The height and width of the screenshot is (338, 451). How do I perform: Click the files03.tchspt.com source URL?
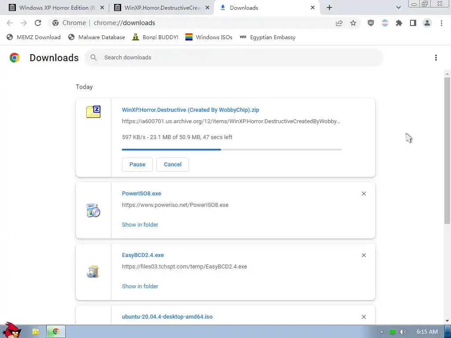click(185, 266)
